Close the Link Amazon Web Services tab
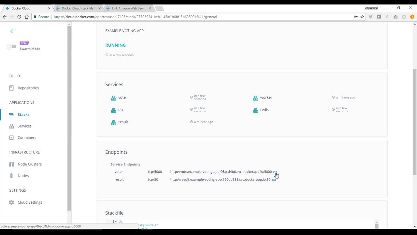The image size is (417, 235). tap(150, 8)
